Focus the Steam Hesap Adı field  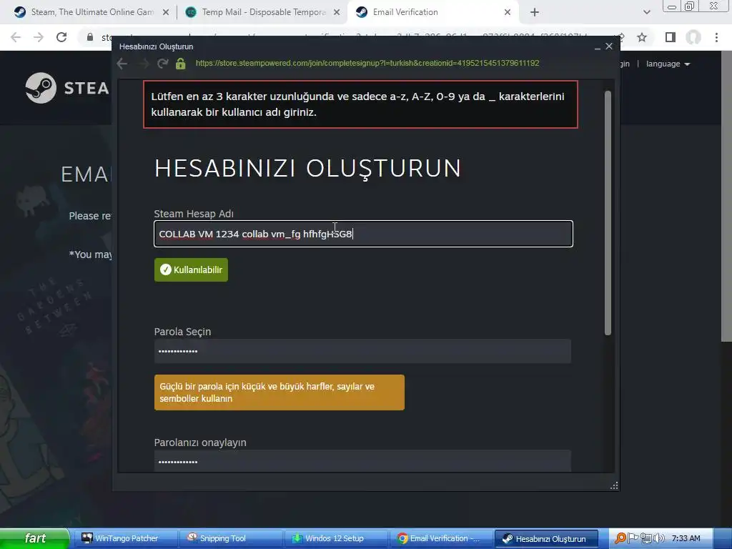click(363, 234)
